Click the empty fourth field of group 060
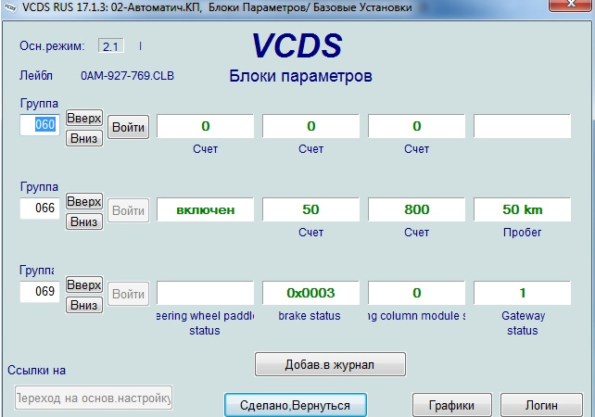 pos(522,126)
